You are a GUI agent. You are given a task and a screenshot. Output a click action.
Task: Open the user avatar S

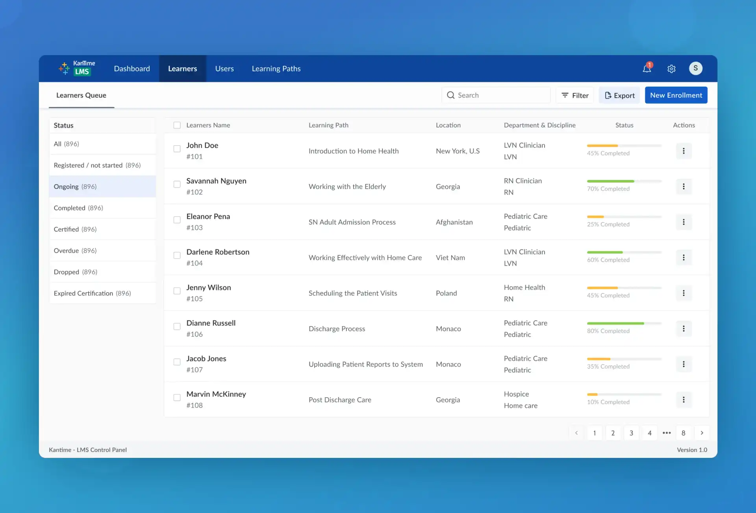[x=696, y=68]
